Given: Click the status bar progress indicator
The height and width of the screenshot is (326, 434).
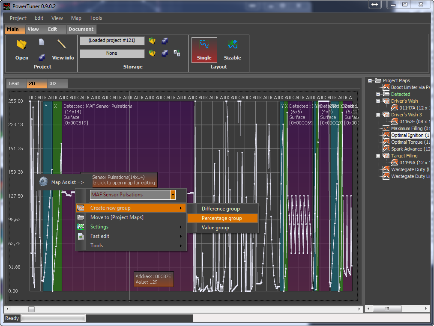Looking at the screenshot, I should [x=53, y=318].
